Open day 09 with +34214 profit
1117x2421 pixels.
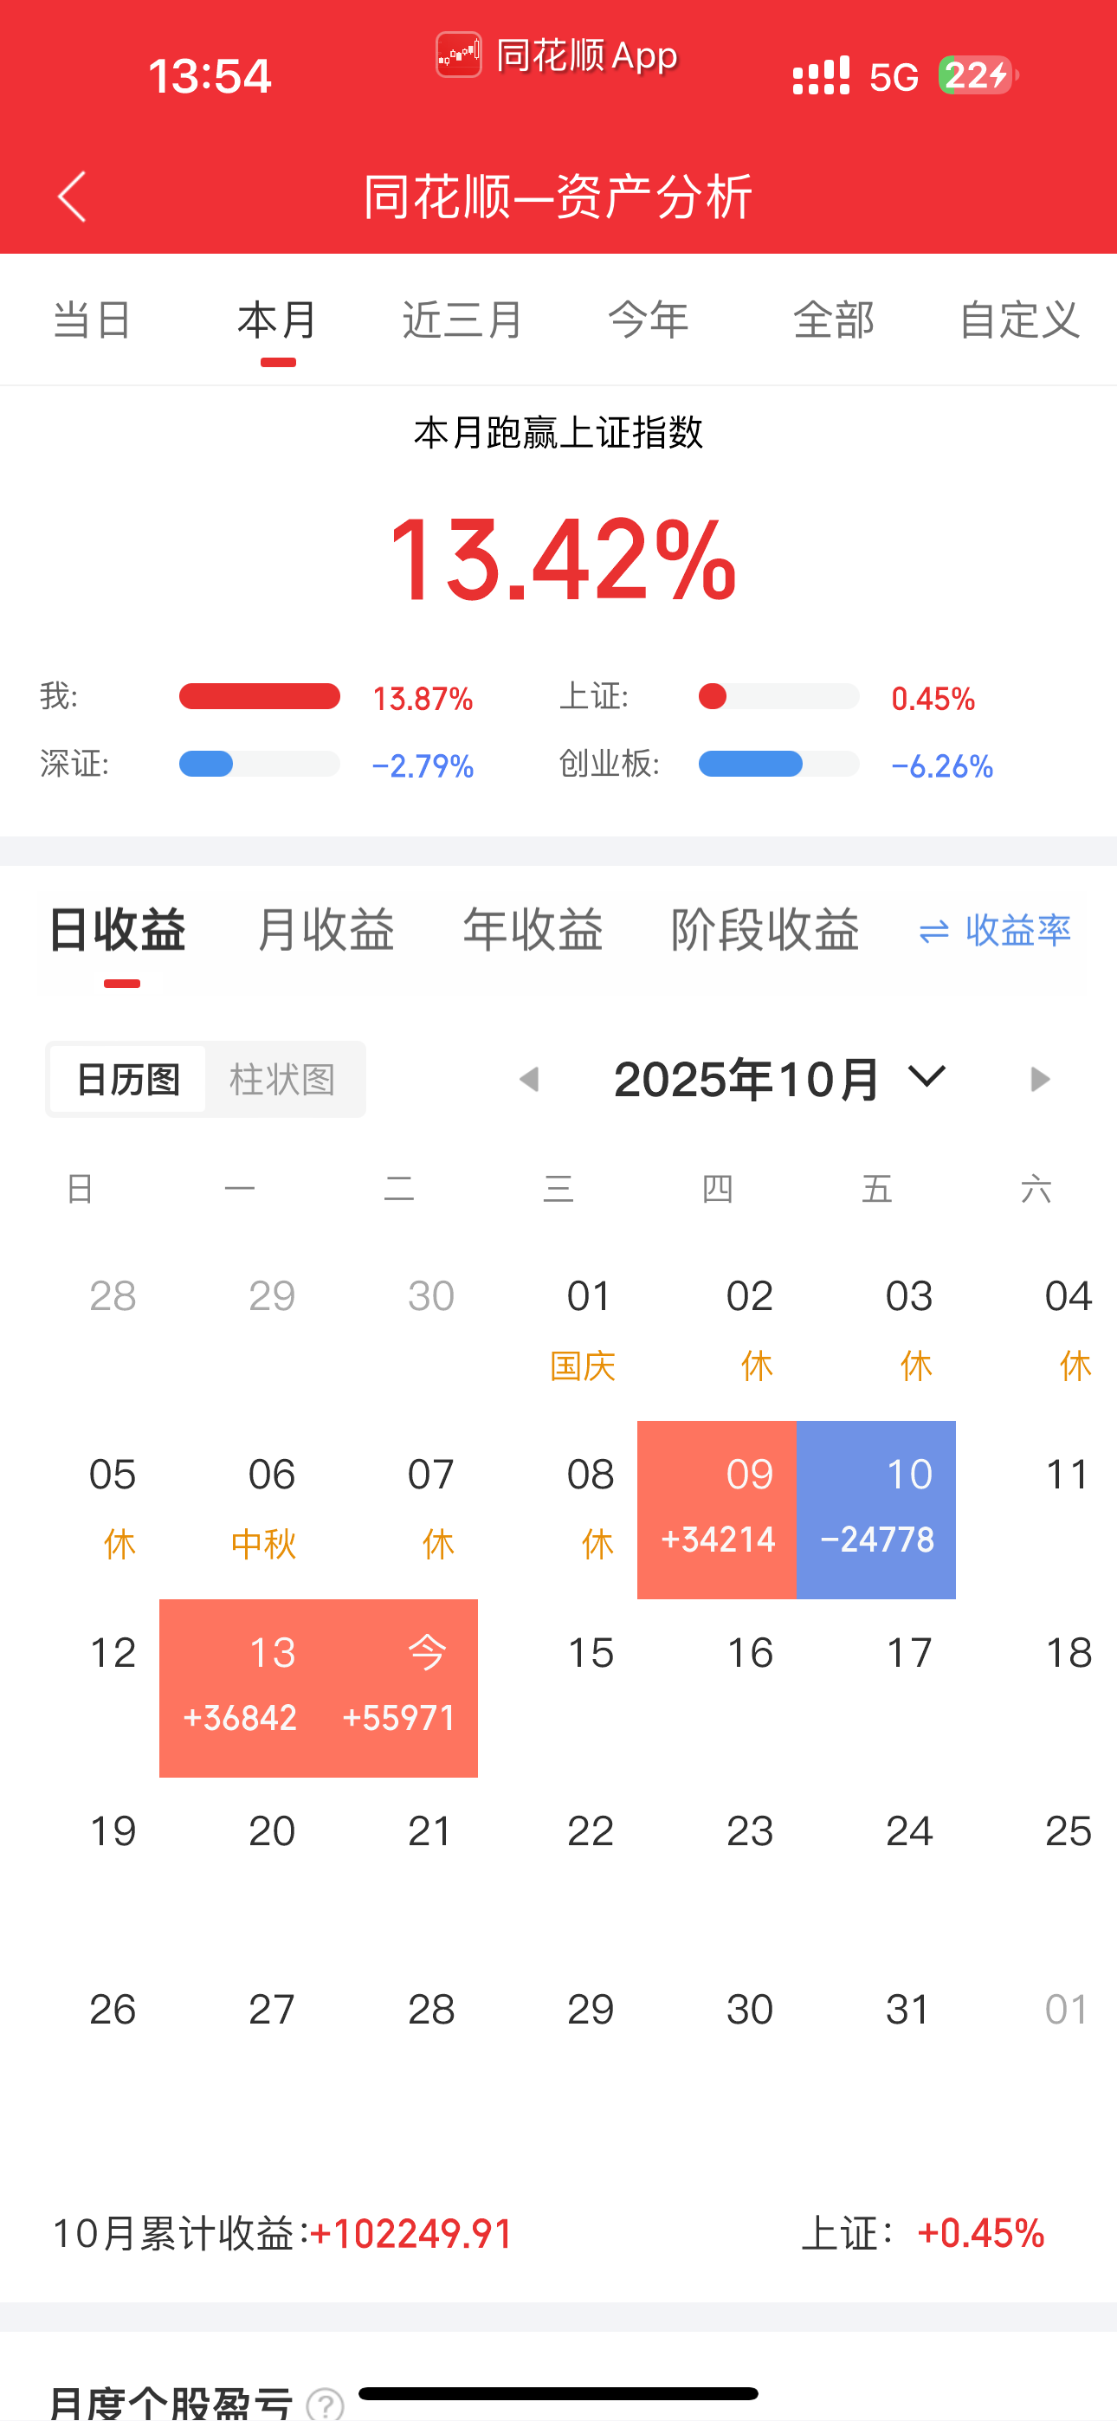(x=718, y=1509)
